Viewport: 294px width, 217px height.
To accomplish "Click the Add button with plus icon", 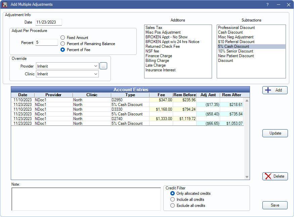I will pyautogui.click(x=275, y=90).
